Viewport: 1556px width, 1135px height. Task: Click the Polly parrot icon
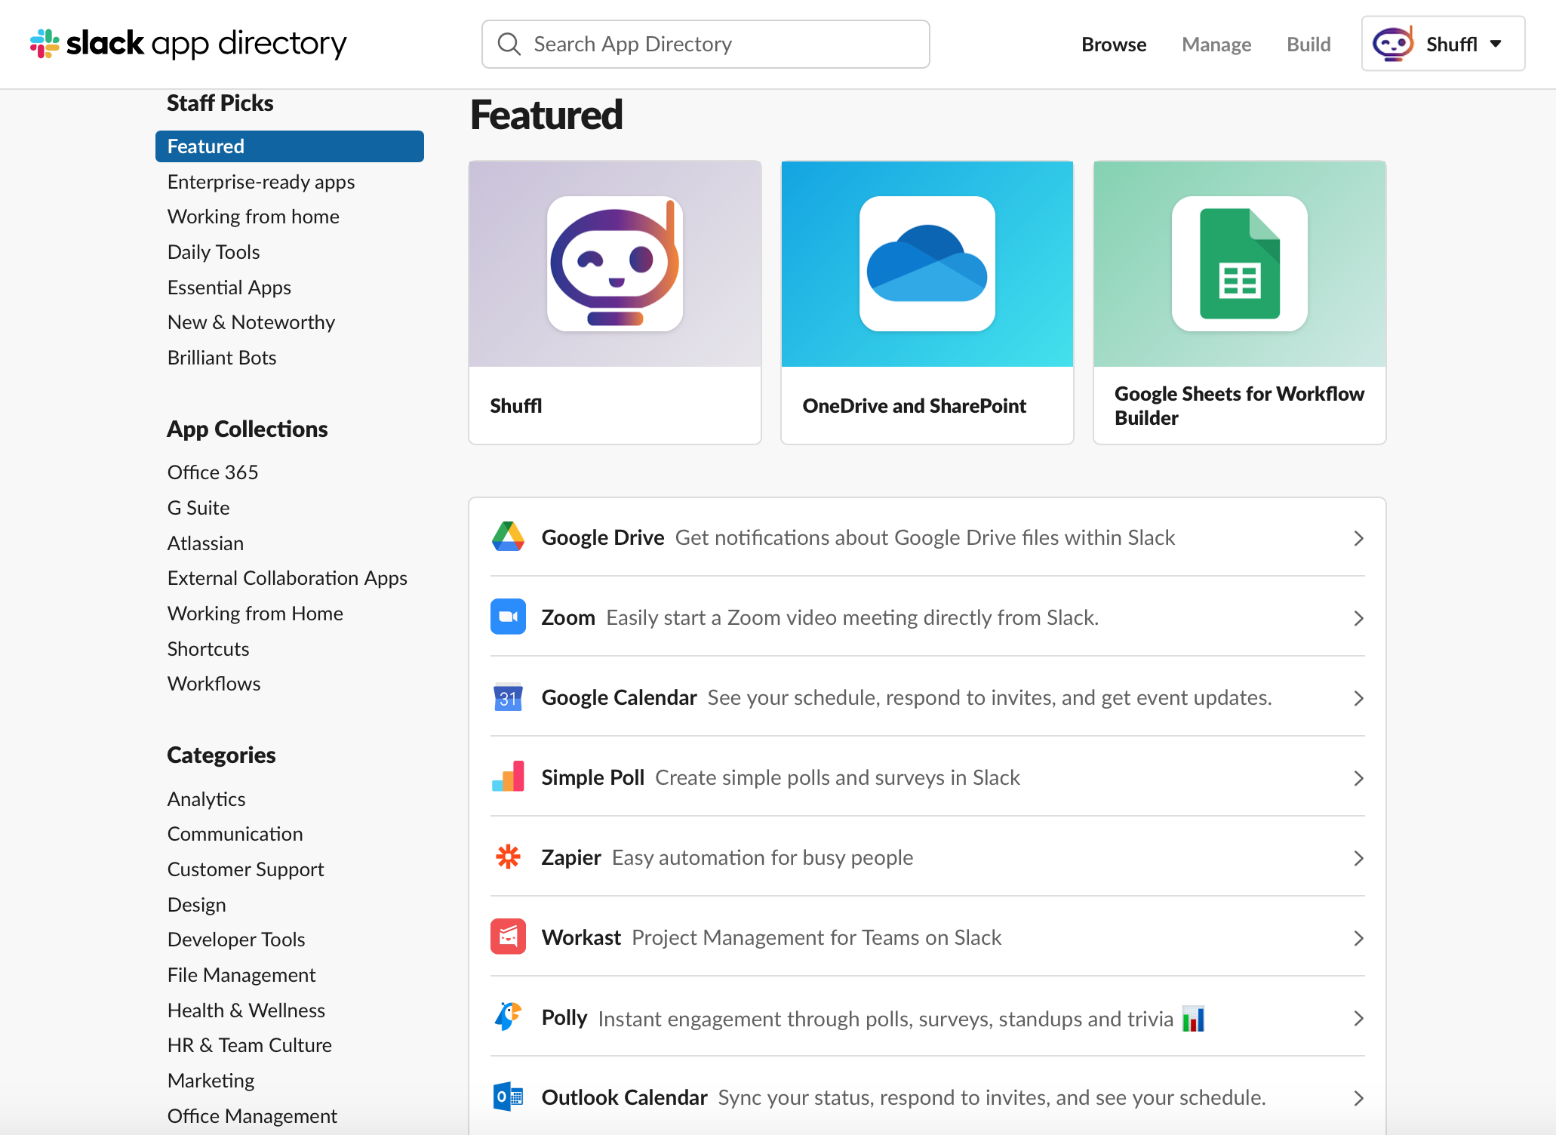click(508, 1017)
